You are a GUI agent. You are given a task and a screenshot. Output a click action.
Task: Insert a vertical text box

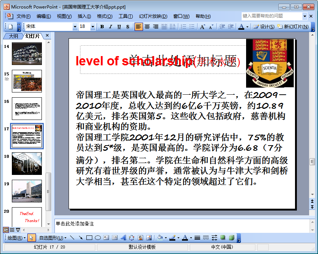[x=115, y=238]
